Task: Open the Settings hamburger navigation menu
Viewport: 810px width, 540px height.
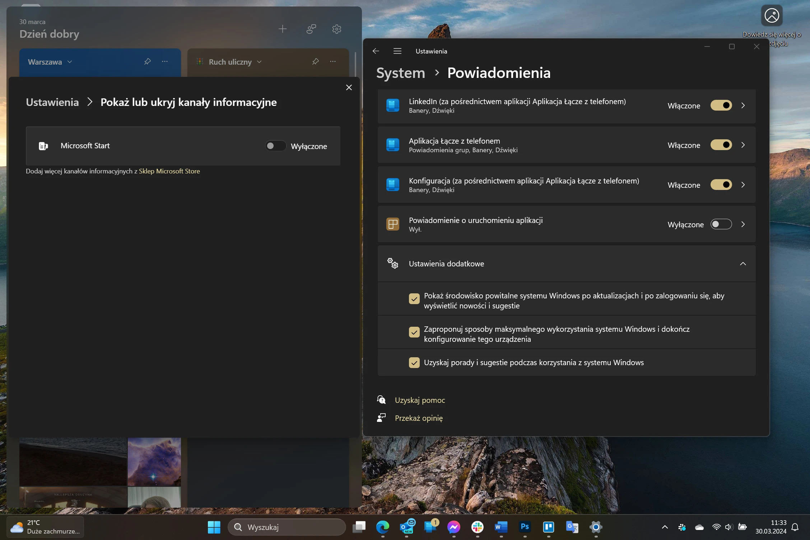Action: click(x=397, y=51)
